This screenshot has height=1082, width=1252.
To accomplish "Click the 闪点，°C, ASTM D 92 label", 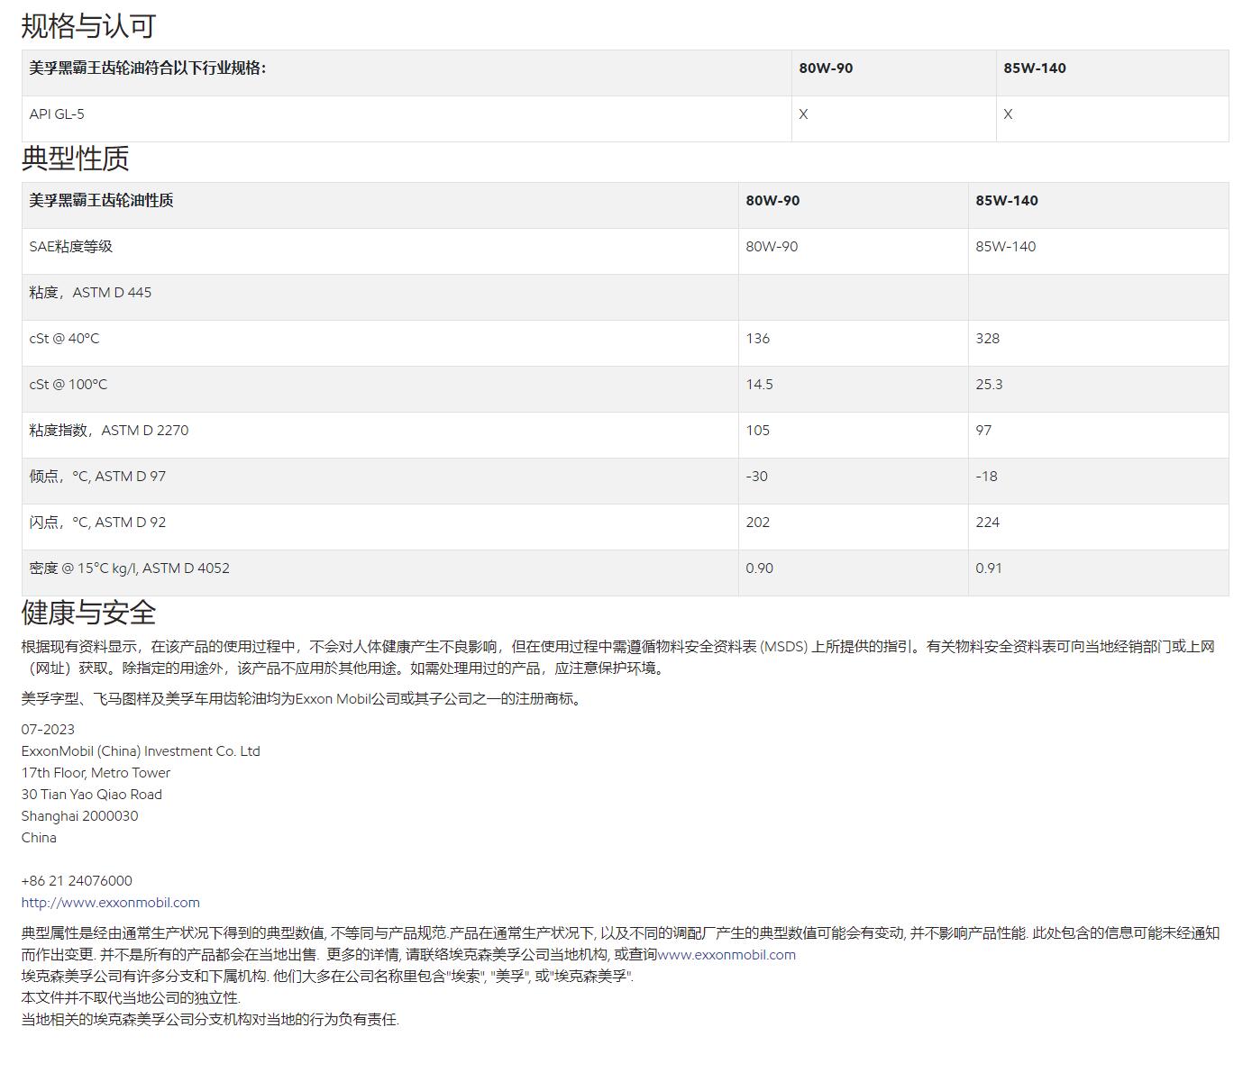I will 97,523.
